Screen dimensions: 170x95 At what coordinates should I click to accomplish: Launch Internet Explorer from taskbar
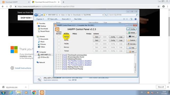(x=11, y=93)
